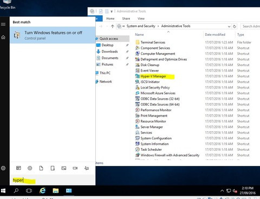The image size is (260, 199).
Task: Open Quick Access toolbar customize dropdown
Action: point(112,11)
